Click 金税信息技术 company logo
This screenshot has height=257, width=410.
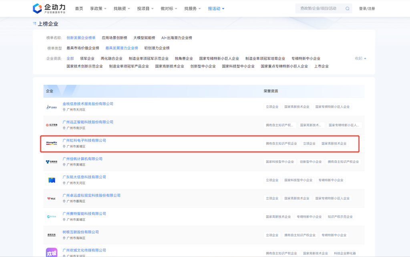[52, 107]
